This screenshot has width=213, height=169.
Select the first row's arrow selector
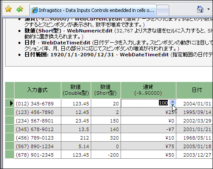(x=10, y=103)
